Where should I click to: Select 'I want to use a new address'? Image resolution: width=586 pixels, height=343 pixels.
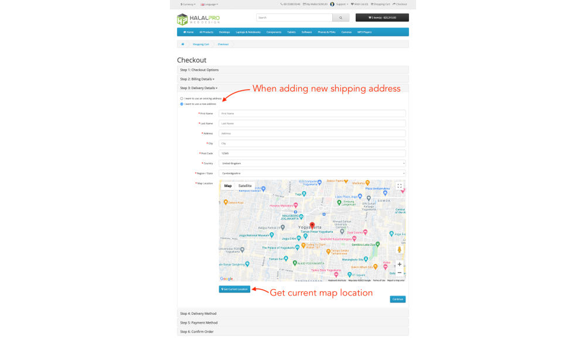click(182, 104)
